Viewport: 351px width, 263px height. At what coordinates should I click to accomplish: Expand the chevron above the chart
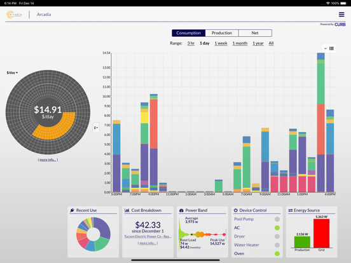(x=326, y=48)
